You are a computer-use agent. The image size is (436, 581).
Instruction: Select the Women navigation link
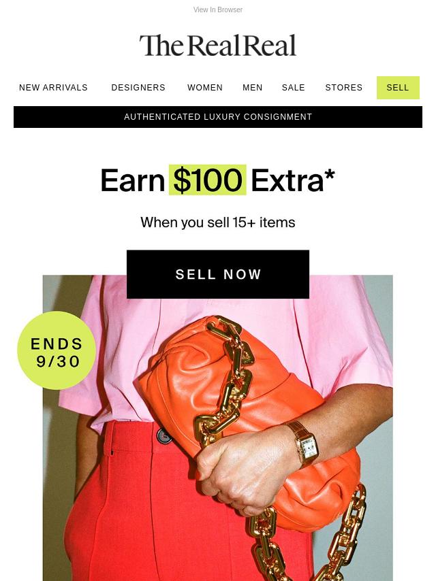tap(205, 88)
